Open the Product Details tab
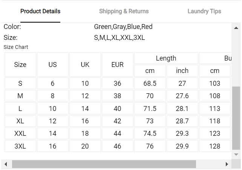The image size is (242, 170). [40, 11]
